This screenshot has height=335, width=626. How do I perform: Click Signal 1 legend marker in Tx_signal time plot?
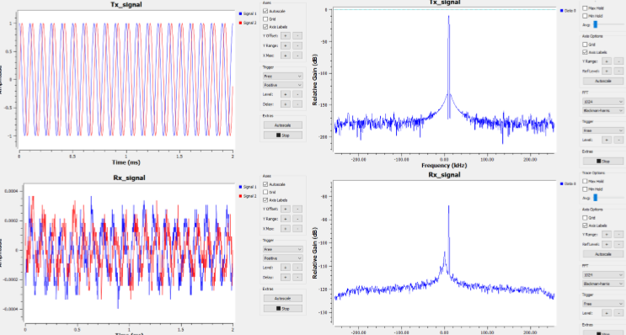(240, 13)
